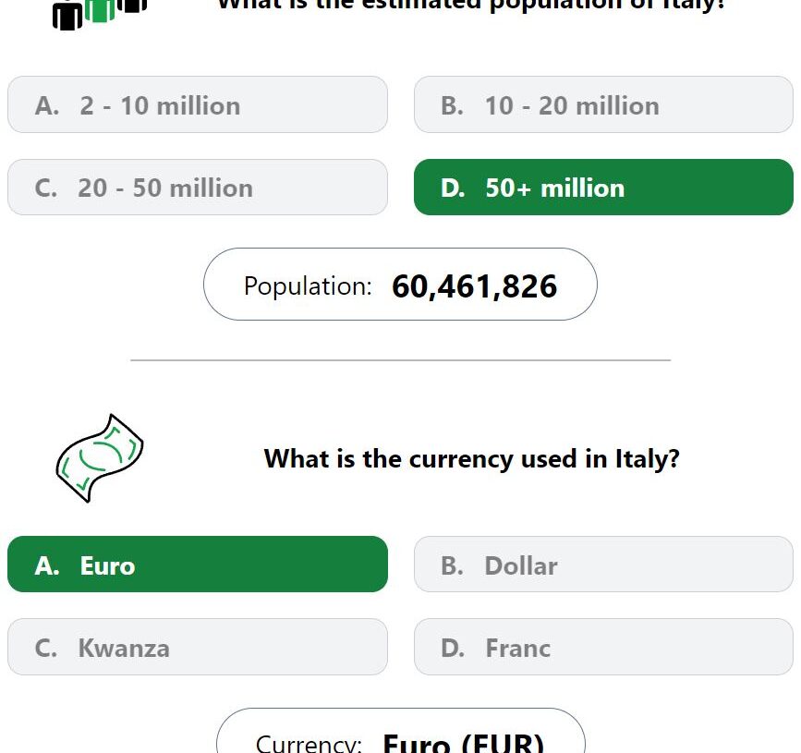801x753 pixels.
Task: Click the letter D beside 50+ million
Action: (453, 188)
